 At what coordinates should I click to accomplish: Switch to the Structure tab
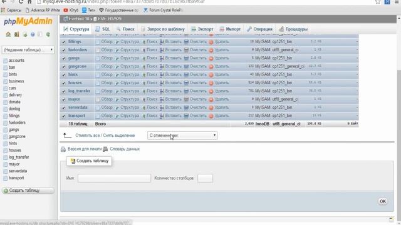(76, 29)
